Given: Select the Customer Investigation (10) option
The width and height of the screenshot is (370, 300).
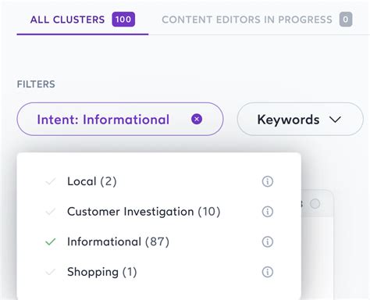Looking at the screenshot, I should [159, 212].
